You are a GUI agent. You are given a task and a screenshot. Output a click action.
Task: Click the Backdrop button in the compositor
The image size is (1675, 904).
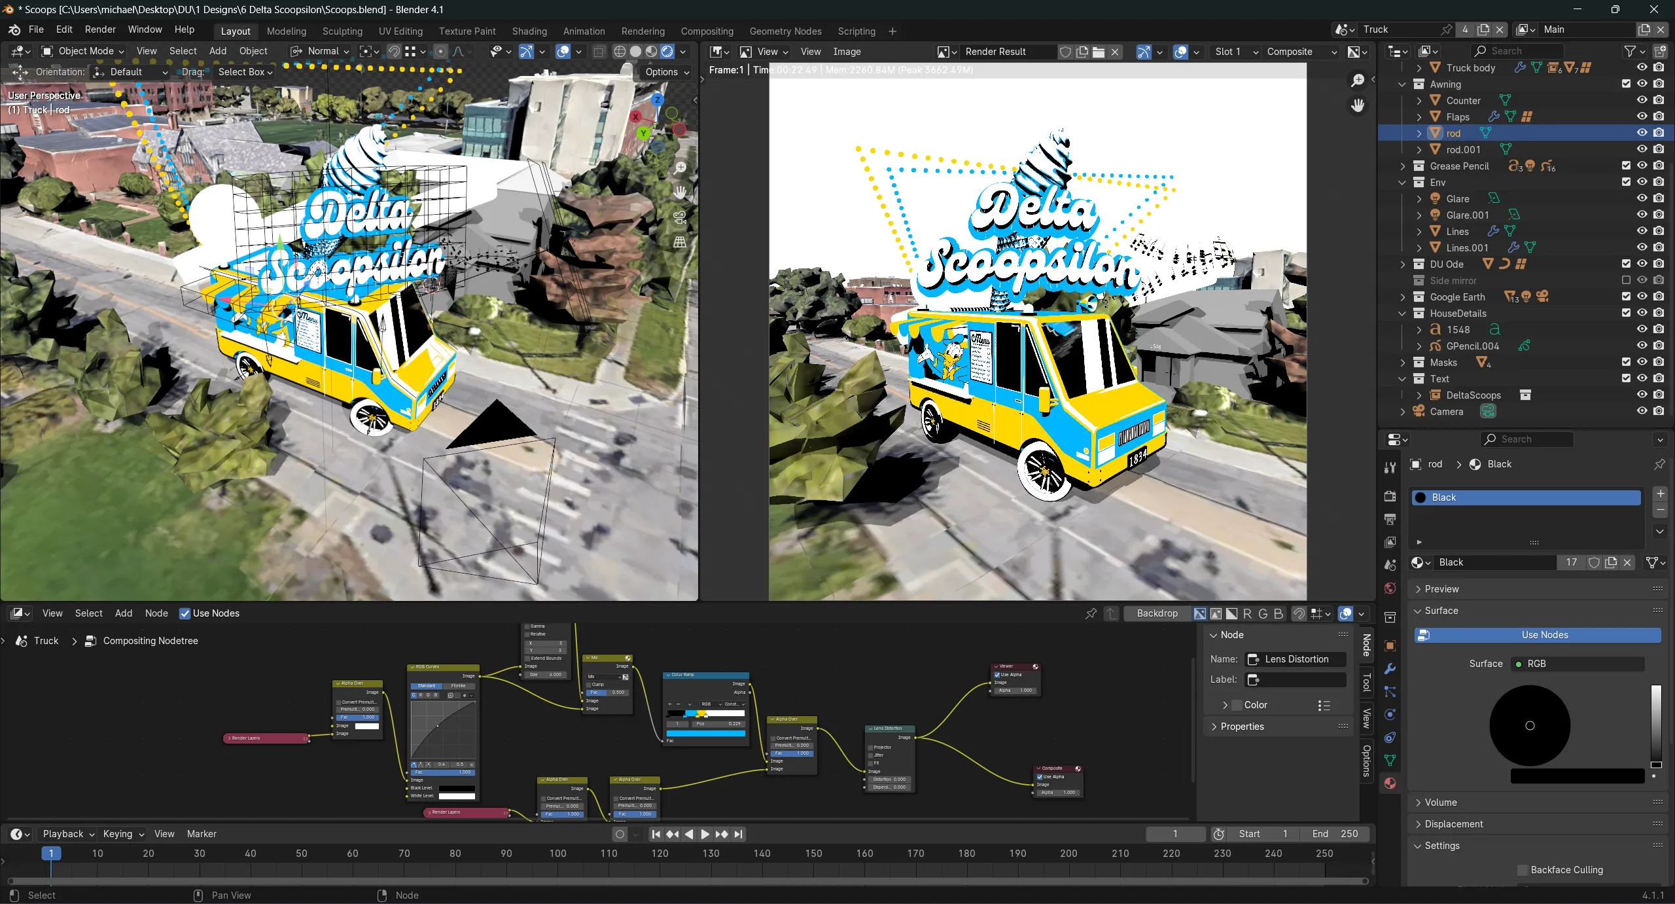(1155, 613)
